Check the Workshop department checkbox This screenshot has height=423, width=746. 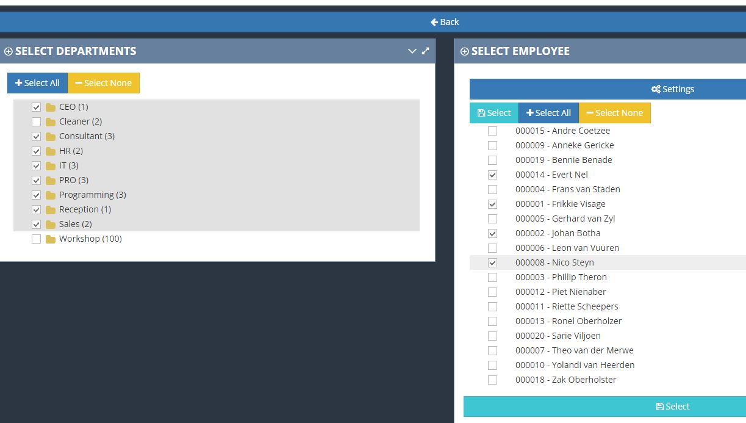(36, 239)
